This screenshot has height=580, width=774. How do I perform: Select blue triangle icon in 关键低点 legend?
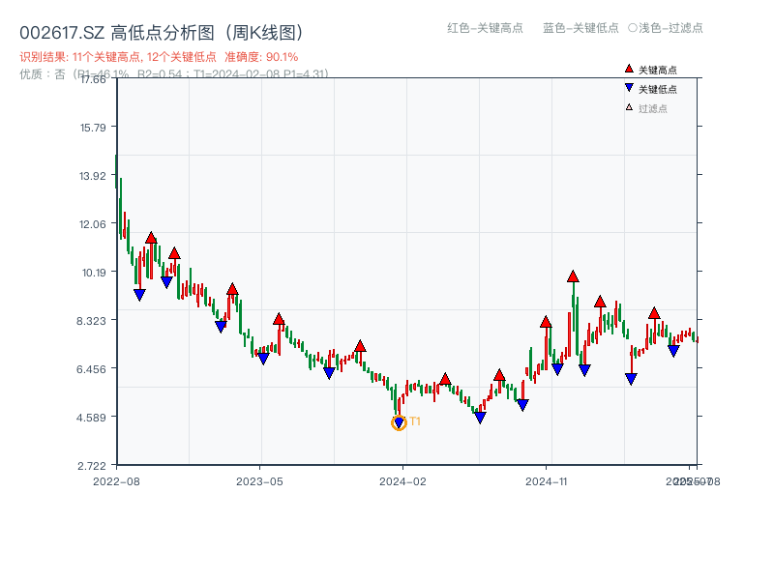(x=629, y=88)
